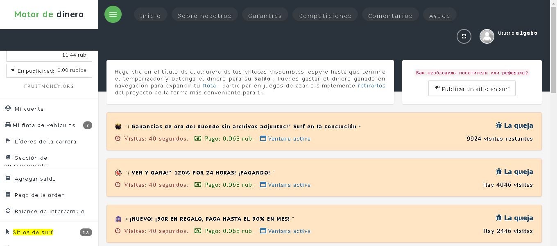Click the Publicar un sitio en surf button

click(x=472, y=88)
